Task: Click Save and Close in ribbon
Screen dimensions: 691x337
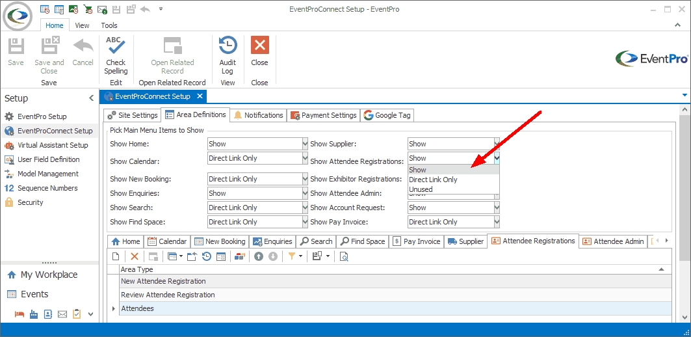Action: point(49,55)
